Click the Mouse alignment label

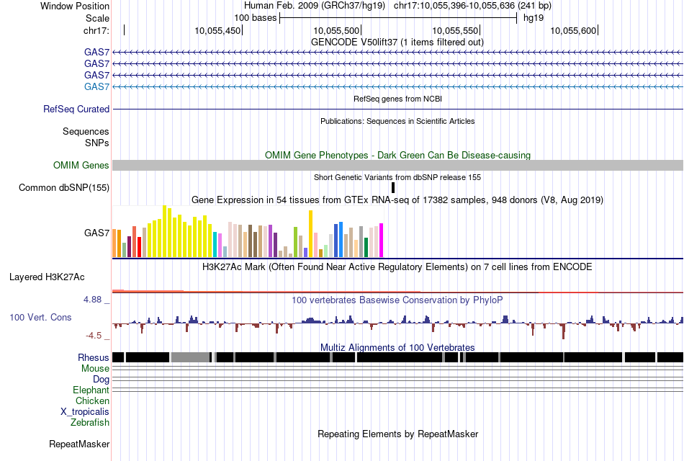click(95, 369)
